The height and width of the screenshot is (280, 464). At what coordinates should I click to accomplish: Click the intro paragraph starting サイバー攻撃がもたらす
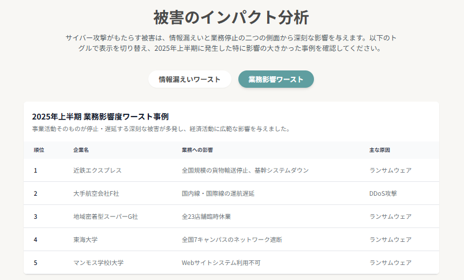(231, 43)
